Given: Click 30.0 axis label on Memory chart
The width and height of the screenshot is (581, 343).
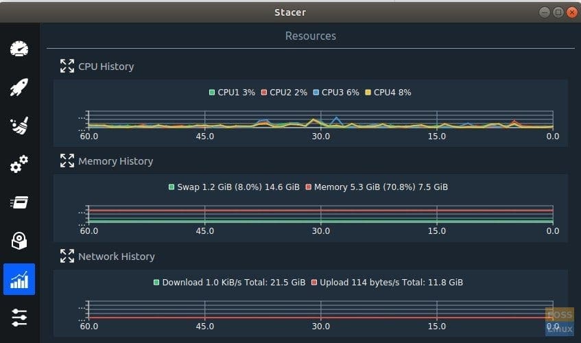Looking at the screenshot, I should tap(320, 231).
